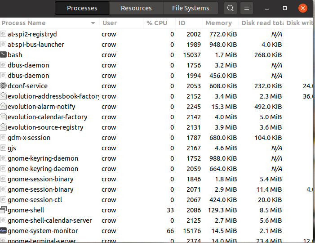Select gnome-session-binary row with ID 2071

157,189
